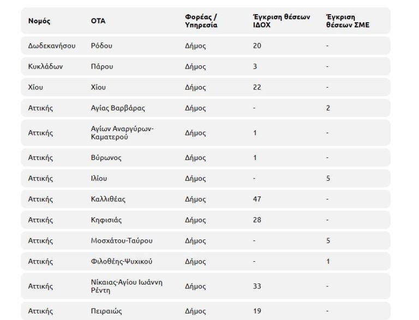This screenshot has width=419, height=320.
Task: Click the Ιλίου municipality cell
Action: coord(99,179)
